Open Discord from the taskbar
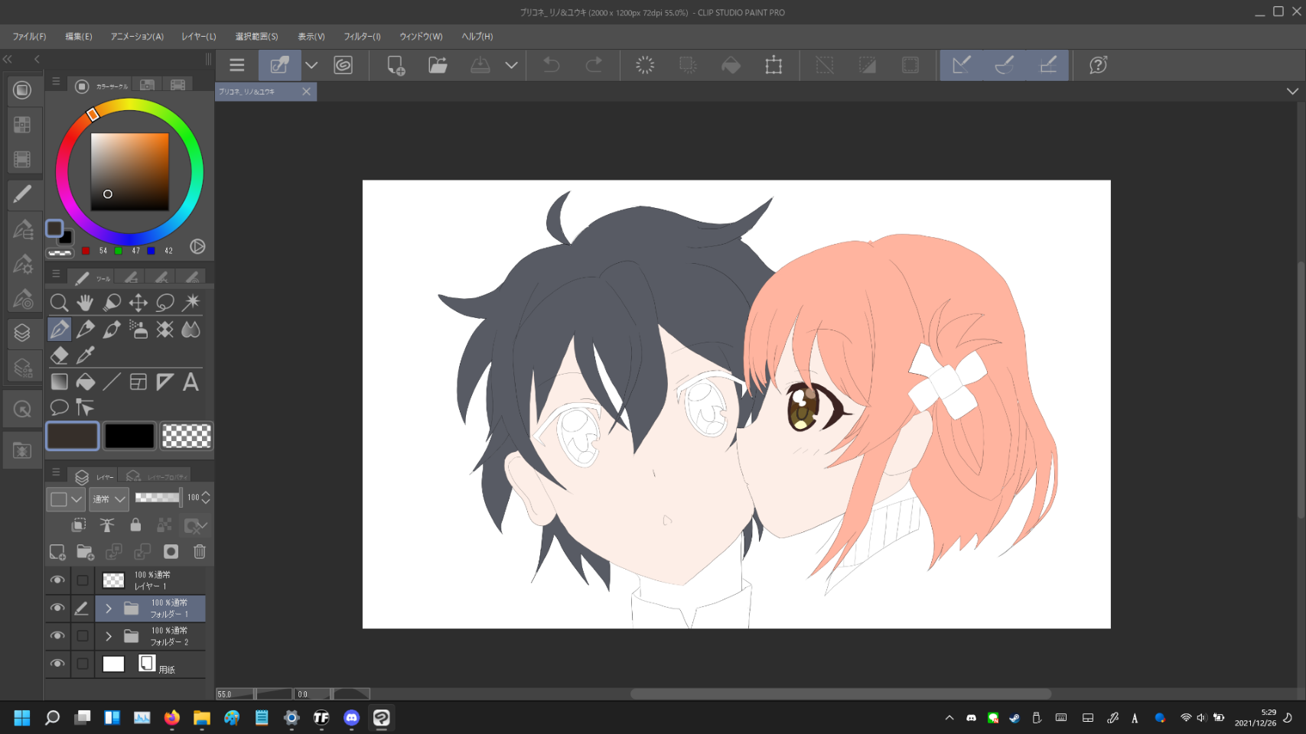The width and height of the screenshot is (1306, 734). (x=351, y=717)
